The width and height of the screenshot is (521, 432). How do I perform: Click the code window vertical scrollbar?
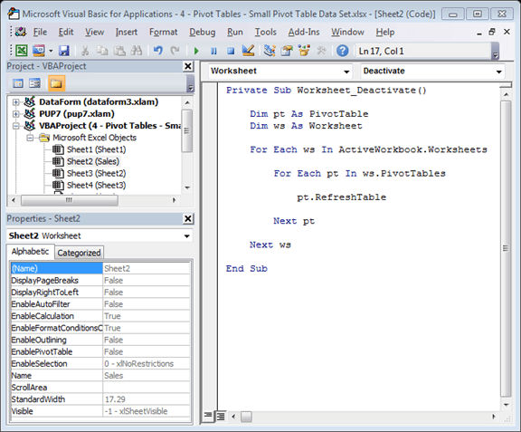(506, 248)
